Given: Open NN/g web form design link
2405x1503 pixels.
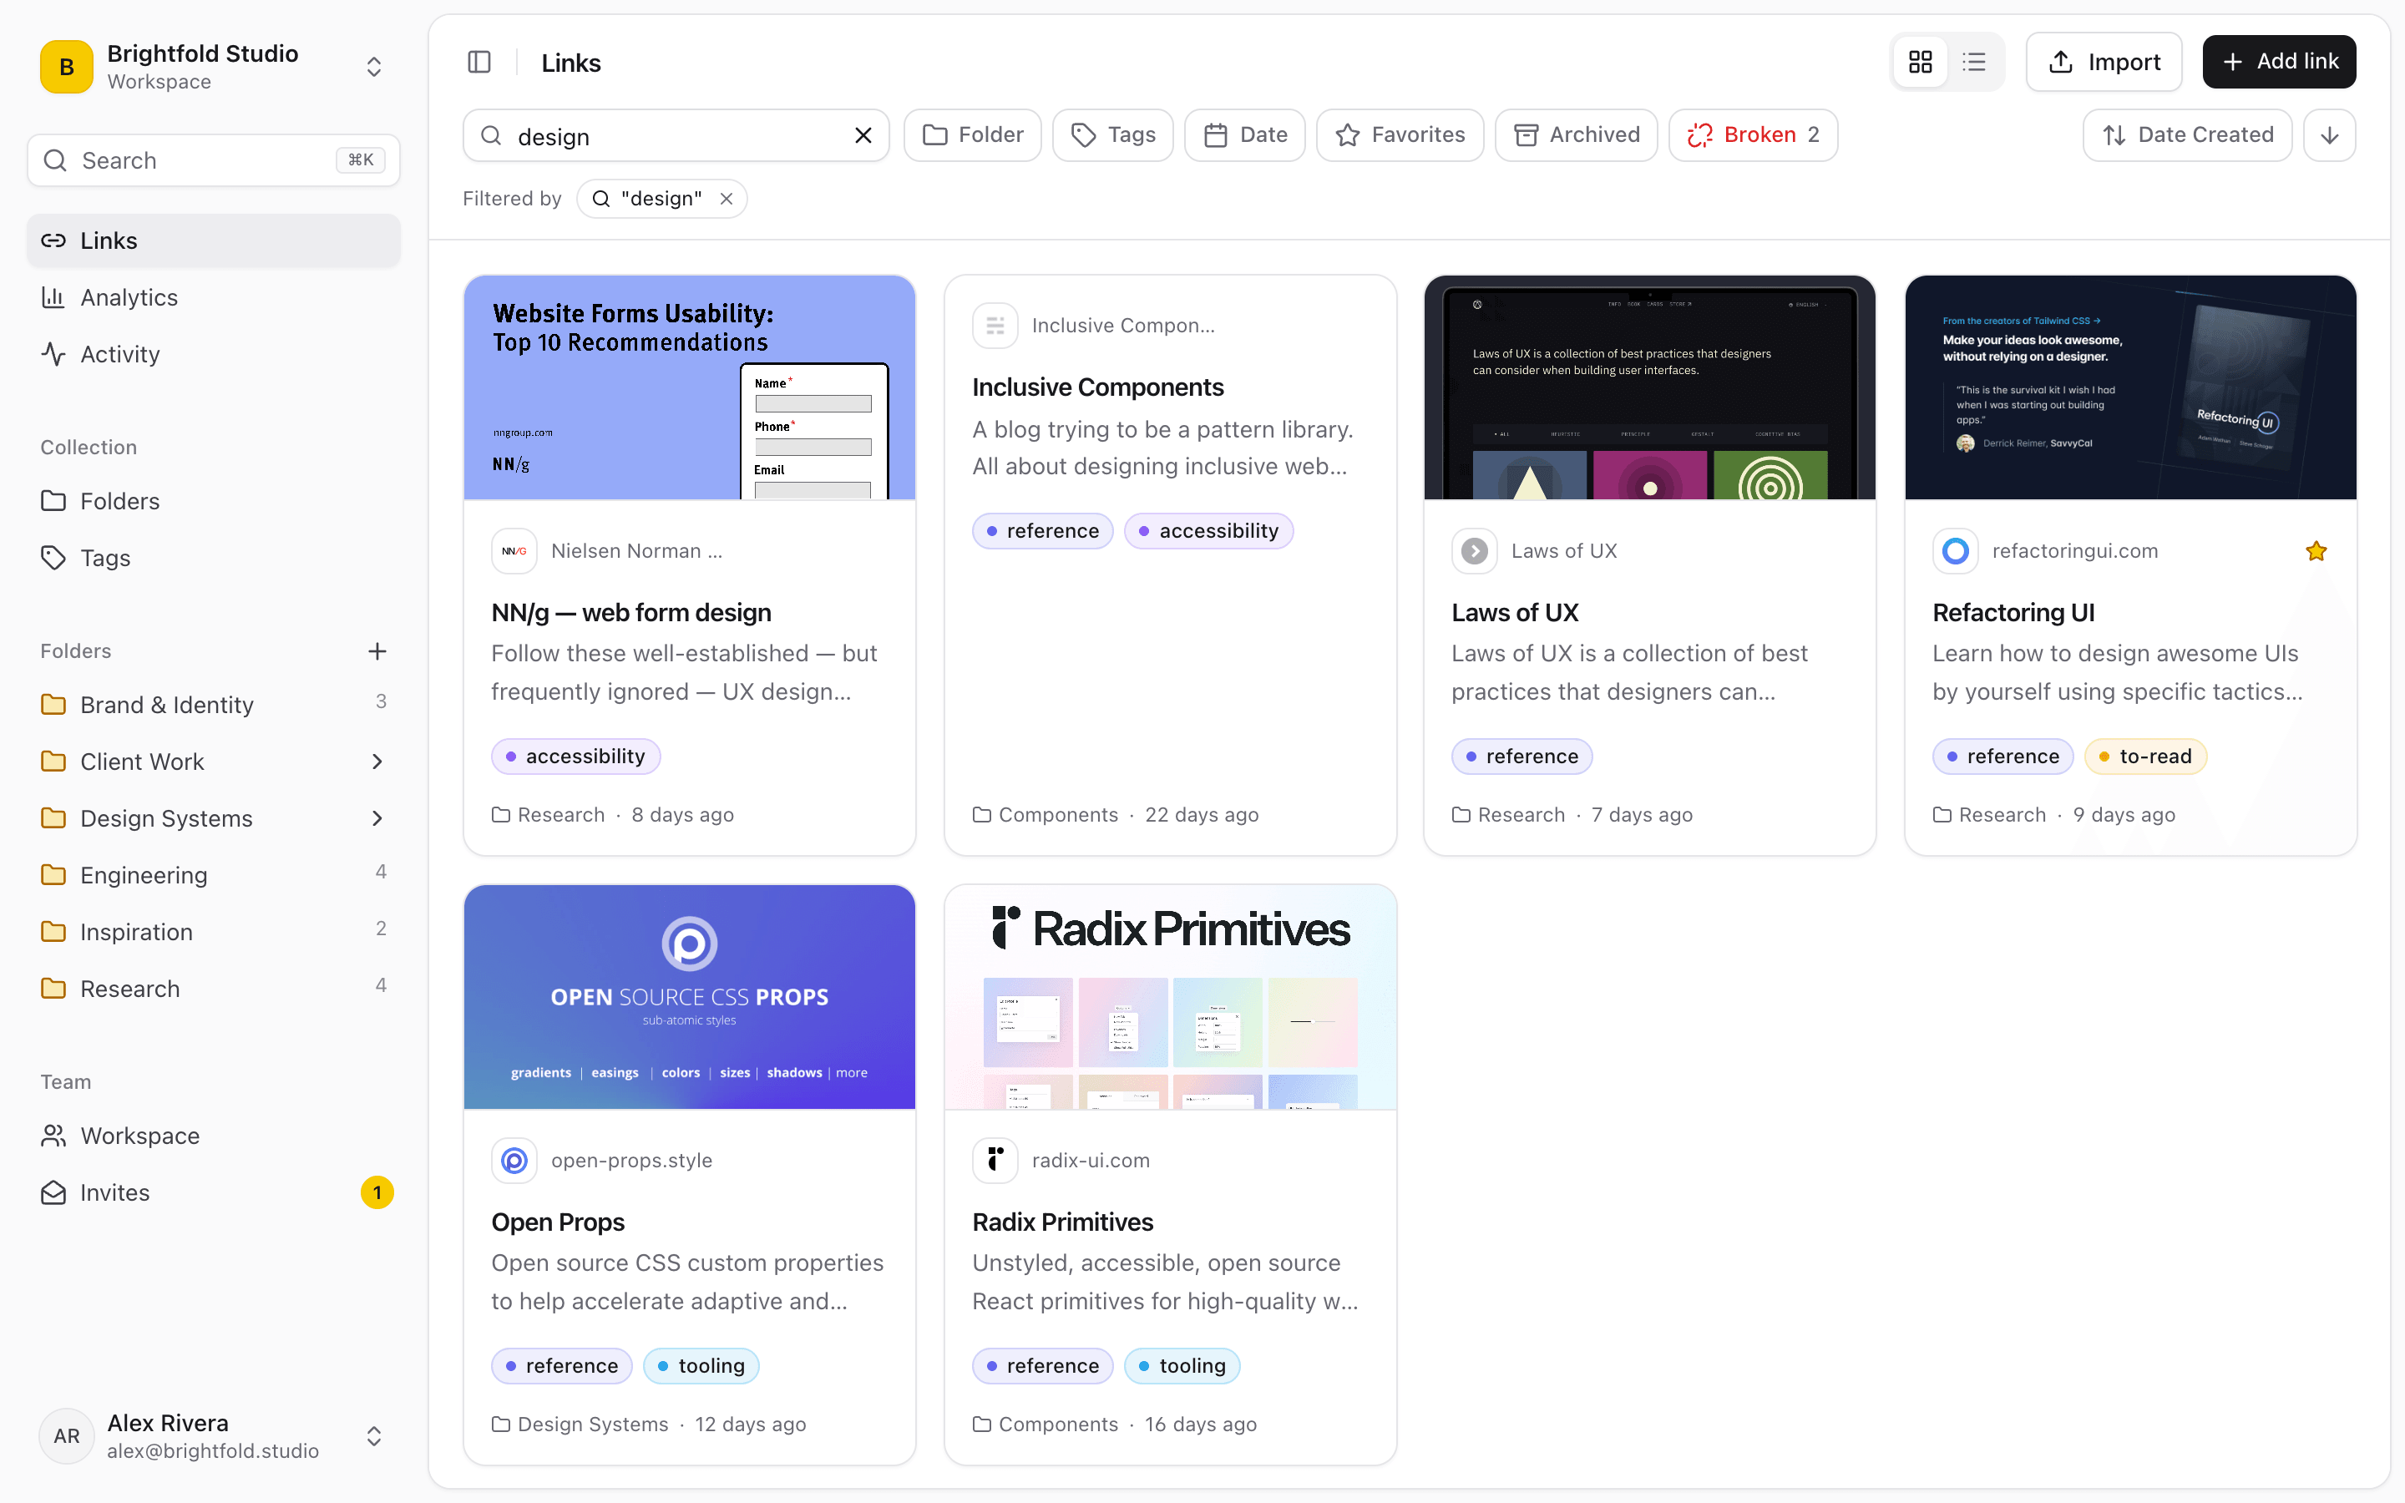Looking at the screenshot, I should click(631, 612).
